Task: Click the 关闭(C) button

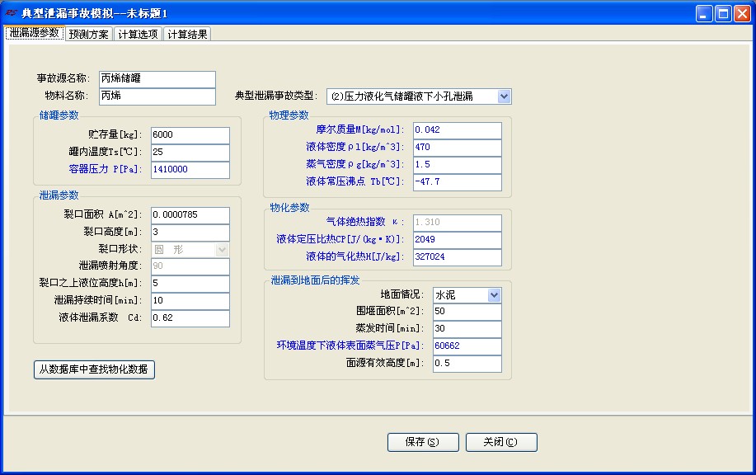Action: pyautogui.click(x=501, y=442)
